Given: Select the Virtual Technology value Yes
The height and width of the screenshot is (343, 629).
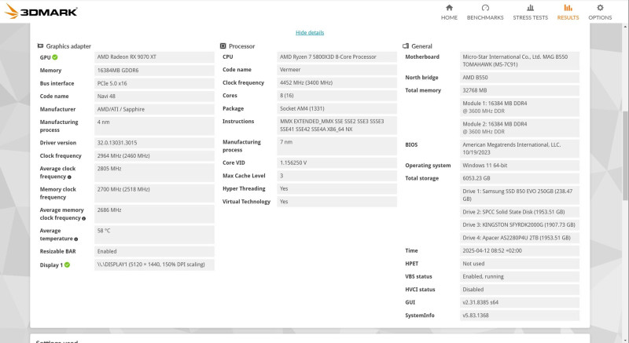Looking at the screenshot, I should tap(337, 201).
